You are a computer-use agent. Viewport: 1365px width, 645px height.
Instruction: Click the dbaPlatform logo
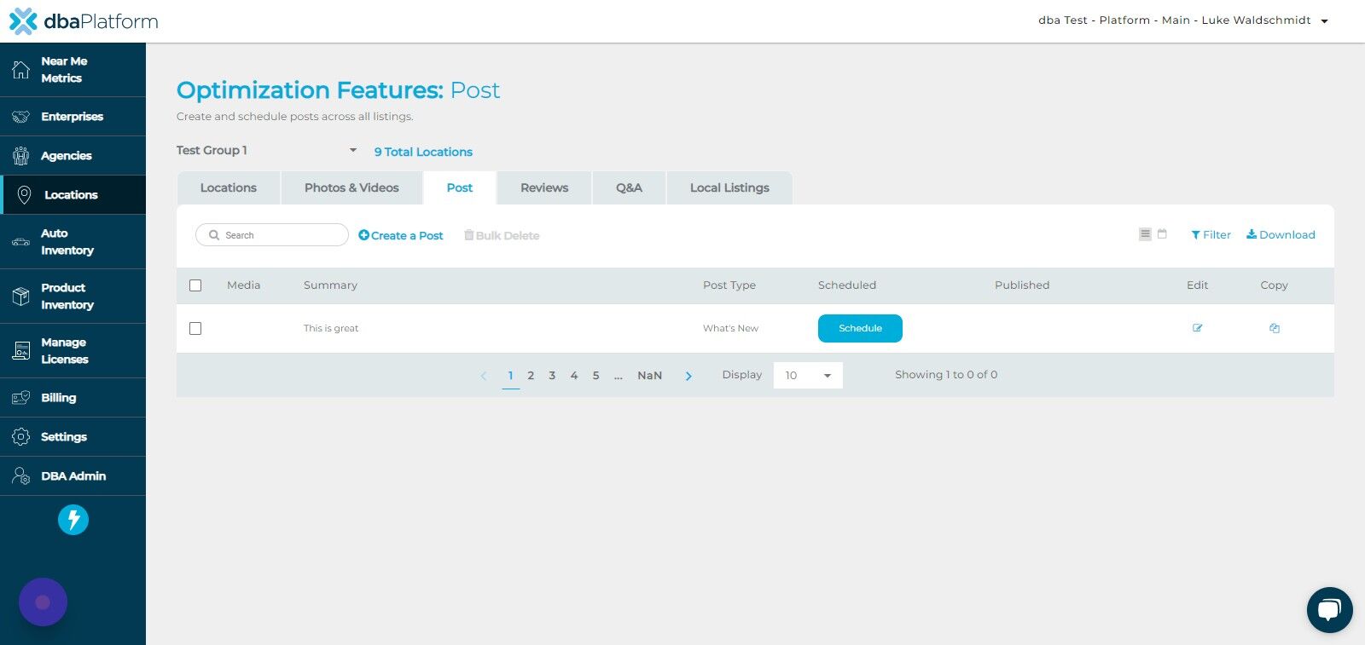tap(84, 21)
